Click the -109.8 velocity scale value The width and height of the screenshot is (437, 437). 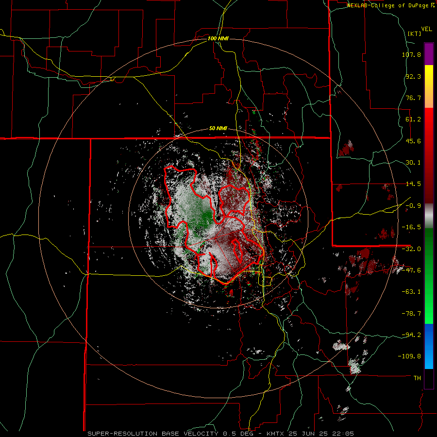click(409, 356)
